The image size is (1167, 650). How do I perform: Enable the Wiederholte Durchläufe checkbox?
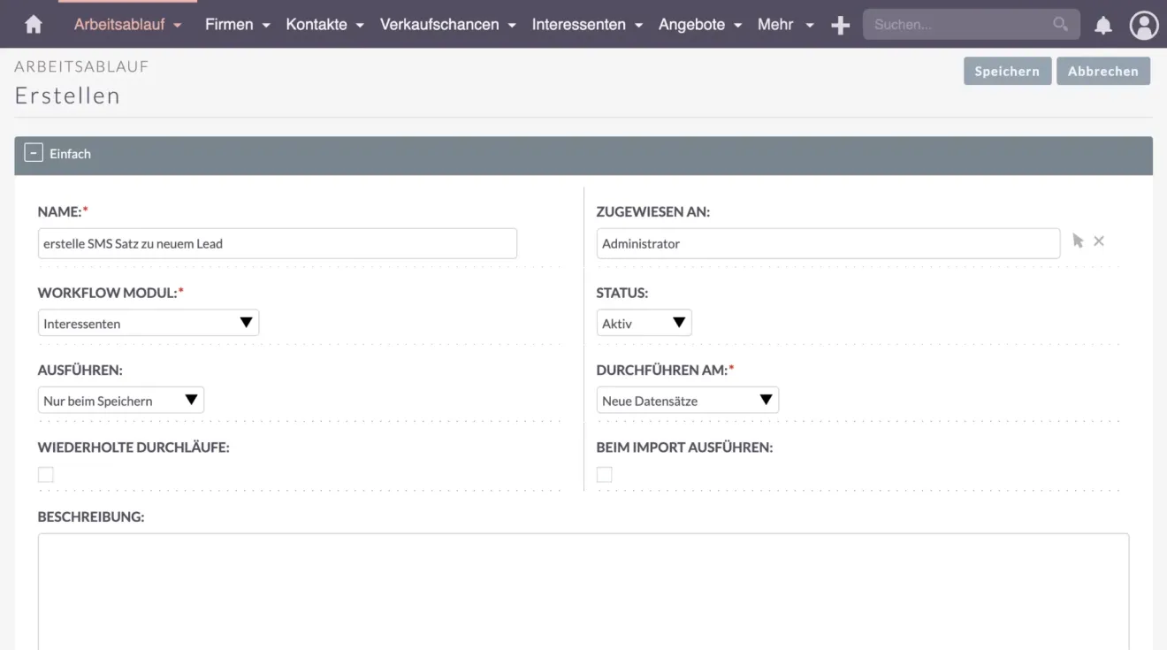(45, 474)
